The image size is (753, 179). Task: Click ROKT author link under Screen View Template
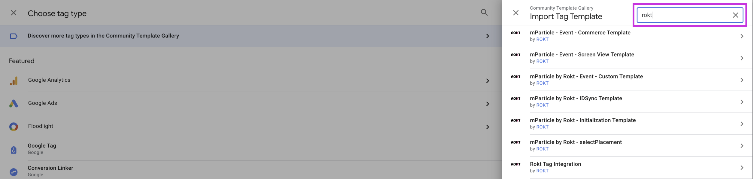pos(542,61)
